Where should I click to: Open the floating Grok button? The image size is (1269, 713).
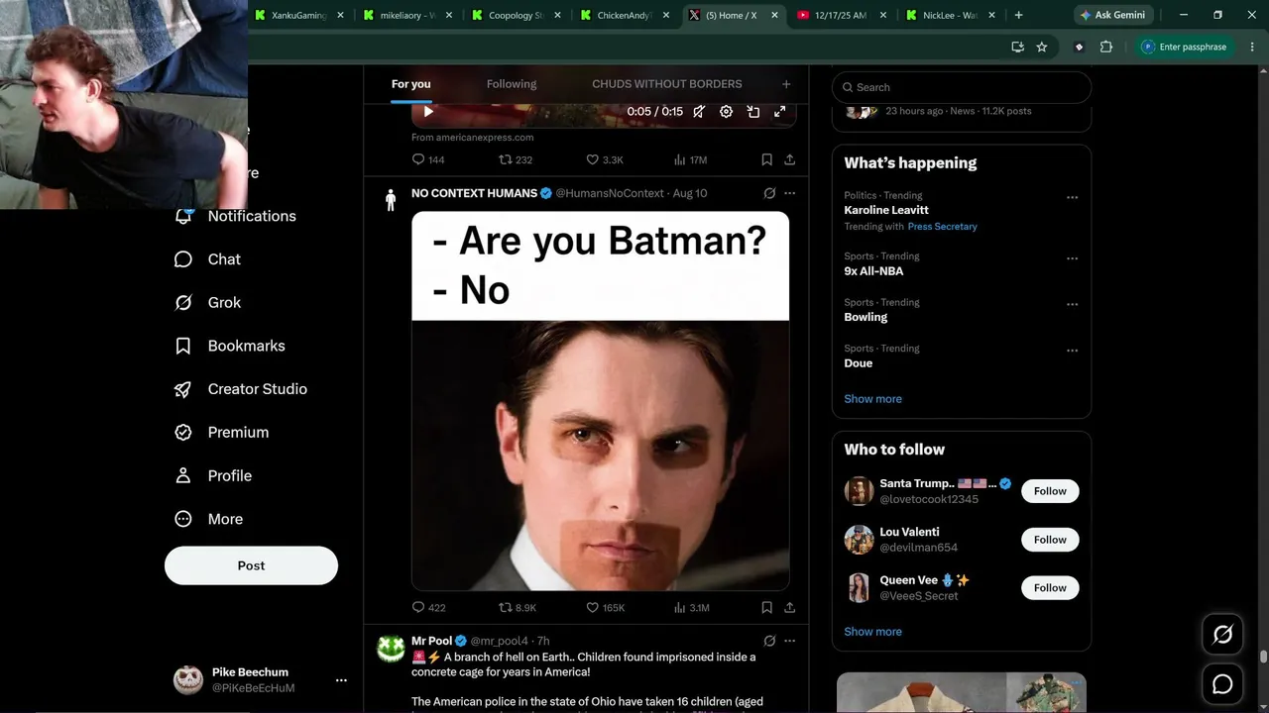(1222, 635)
